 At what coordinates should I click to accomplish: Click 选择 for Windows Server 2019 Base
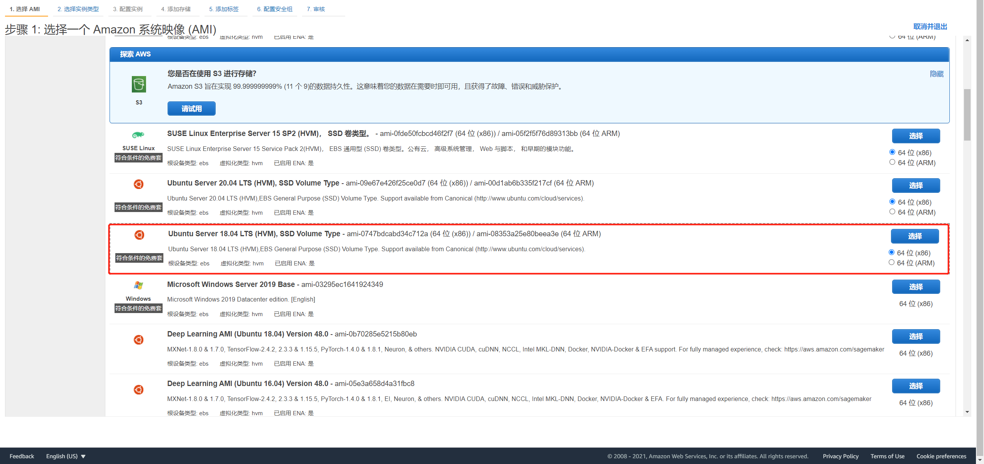916,287
